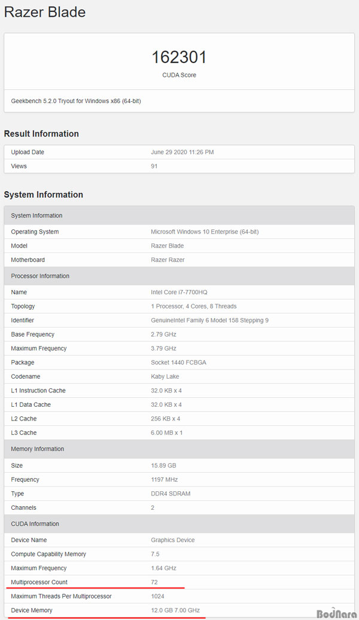The height and width of the screenshot is (620, 359).
Task: Click the Memory Information header row
Action: pos(180,449)
